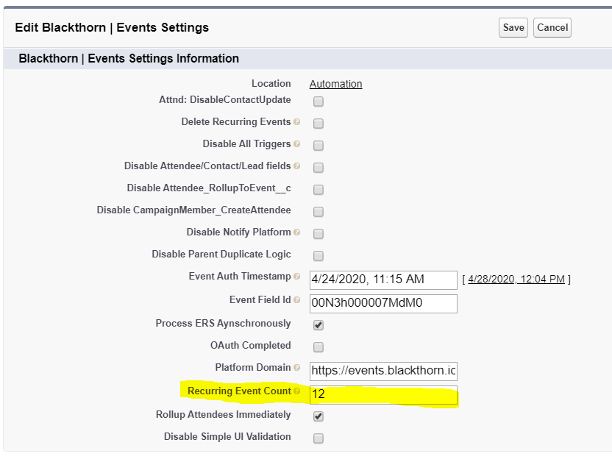Check the OAuth Completed checkbox

click(319, 347)
